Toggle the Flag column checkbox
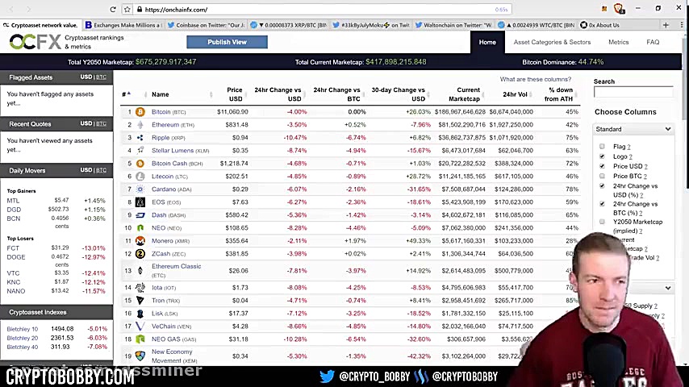The width and height of the screenshot is (689, 387). (x=602, y=146)
